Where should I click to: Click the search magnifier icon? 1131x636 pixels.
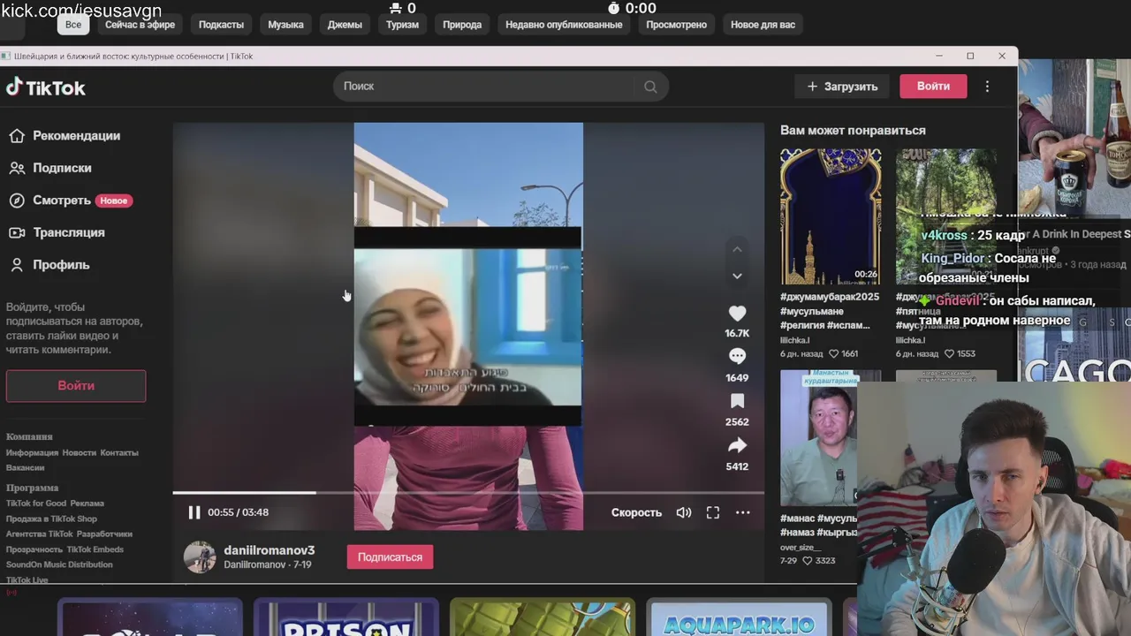pyautogui.click(x=650, y=87)
